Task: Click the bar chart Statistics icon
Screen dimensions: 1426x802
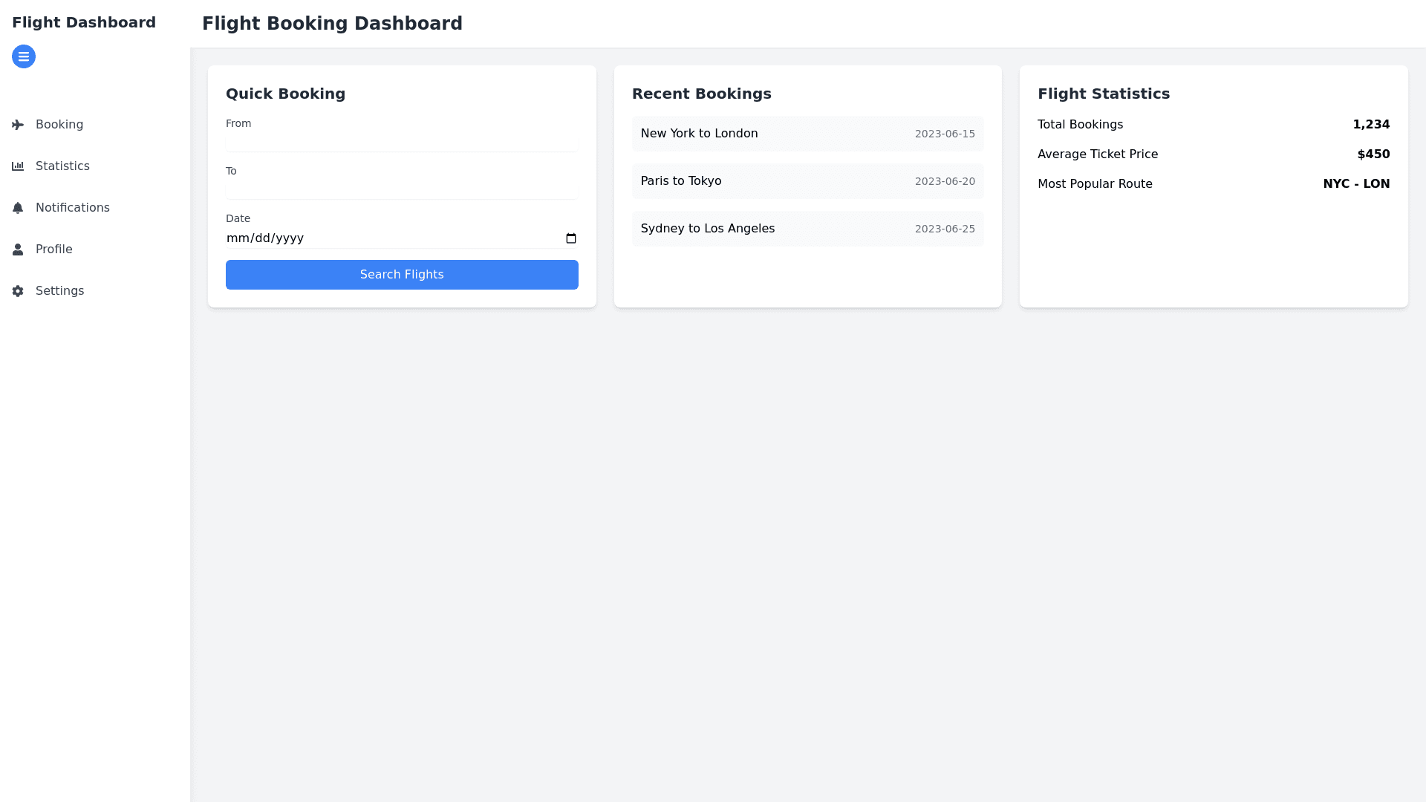Action: (18, 166)
